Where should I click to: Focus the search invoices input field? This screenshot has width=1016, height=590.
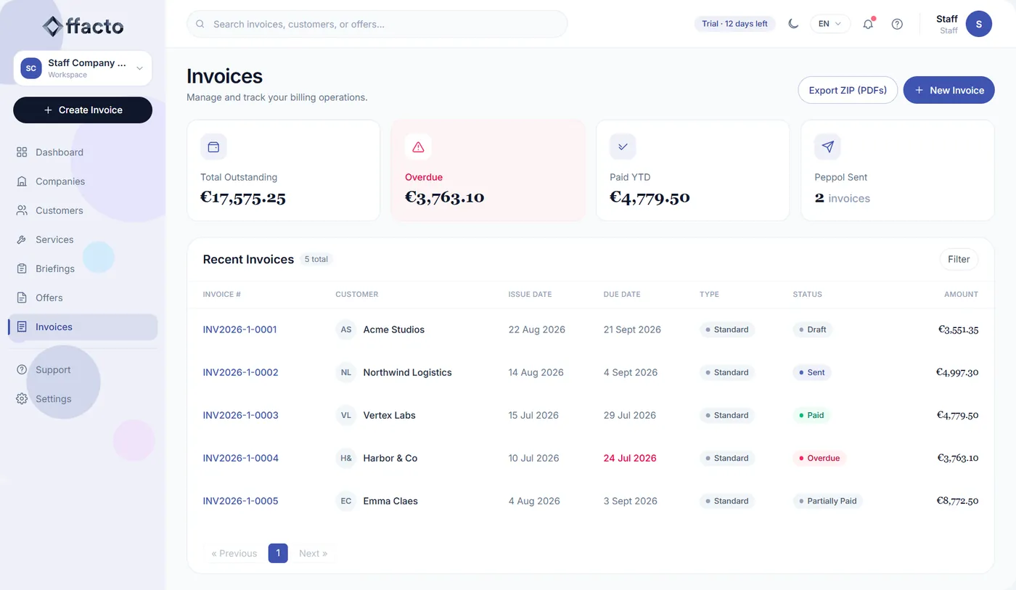tap(377, 24)
